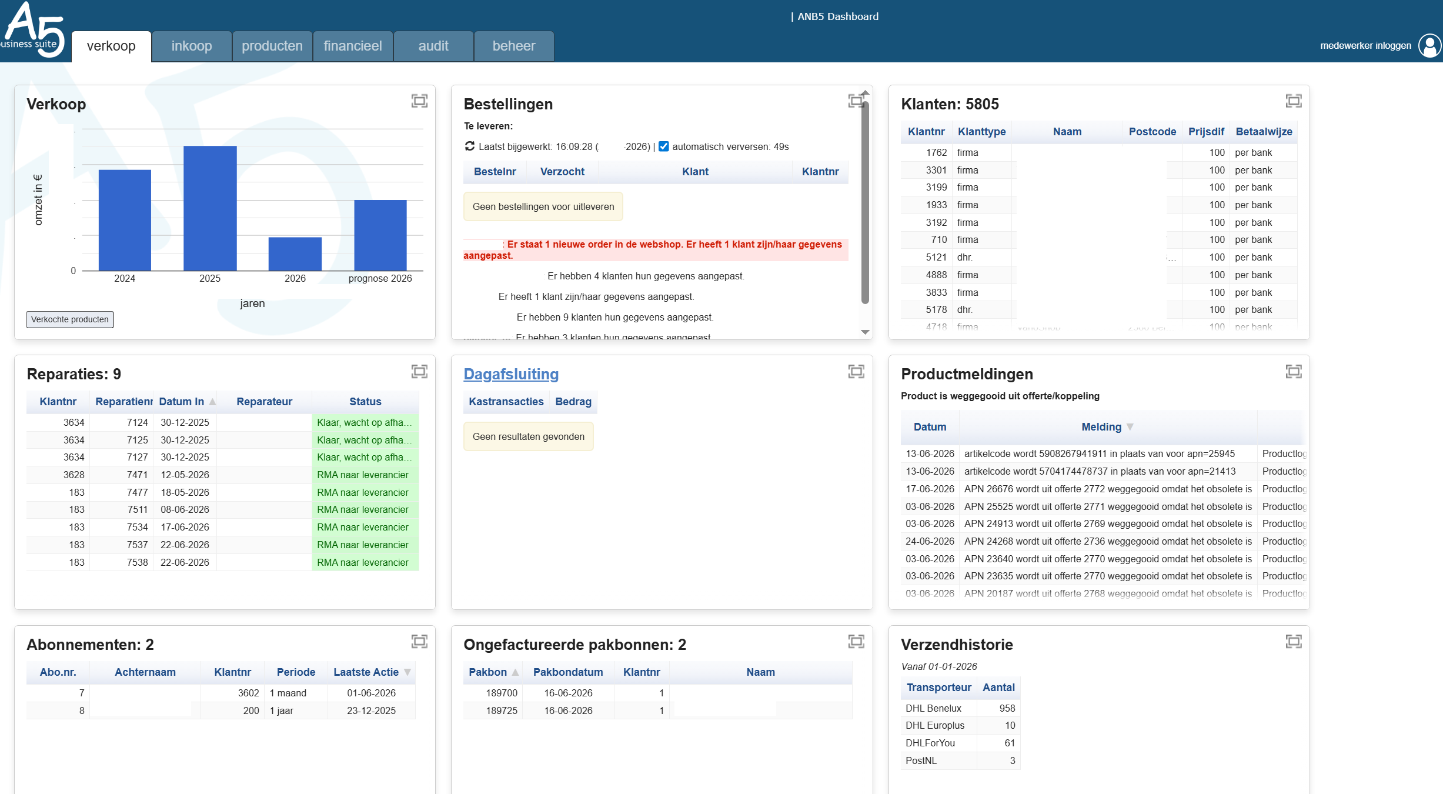
Task: Sort verzendhistorie by Aantal header
Action: coord(998,688)
